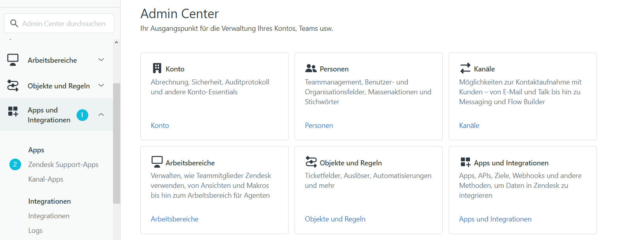
Task: Click the Objekte und Regeln card heading
Action: (x=351, y=163)
